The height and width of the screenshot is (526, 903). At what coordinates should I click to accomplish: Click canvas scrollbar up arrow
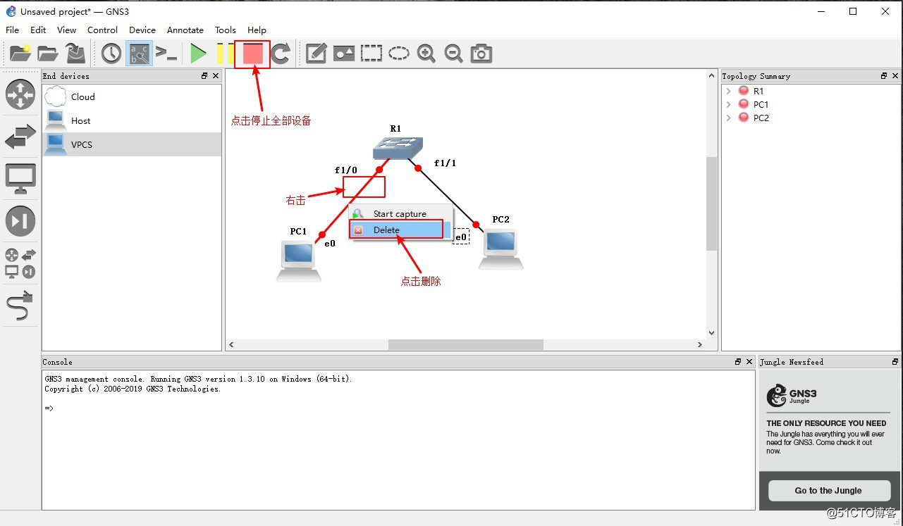point(711,75)
